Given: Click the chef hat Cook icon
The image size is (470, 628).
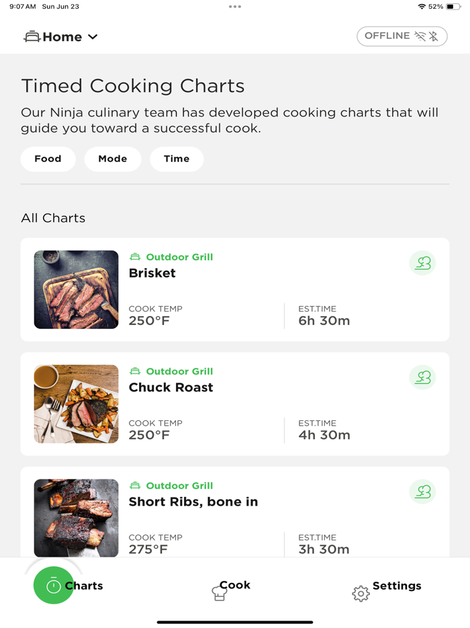Looking at the screenshot, I should point(219,592).
